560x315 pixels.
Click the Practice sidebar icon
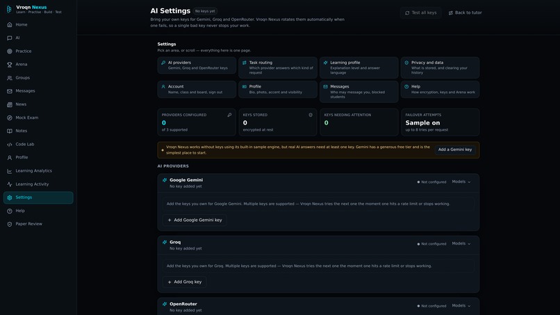coord(10,51)
